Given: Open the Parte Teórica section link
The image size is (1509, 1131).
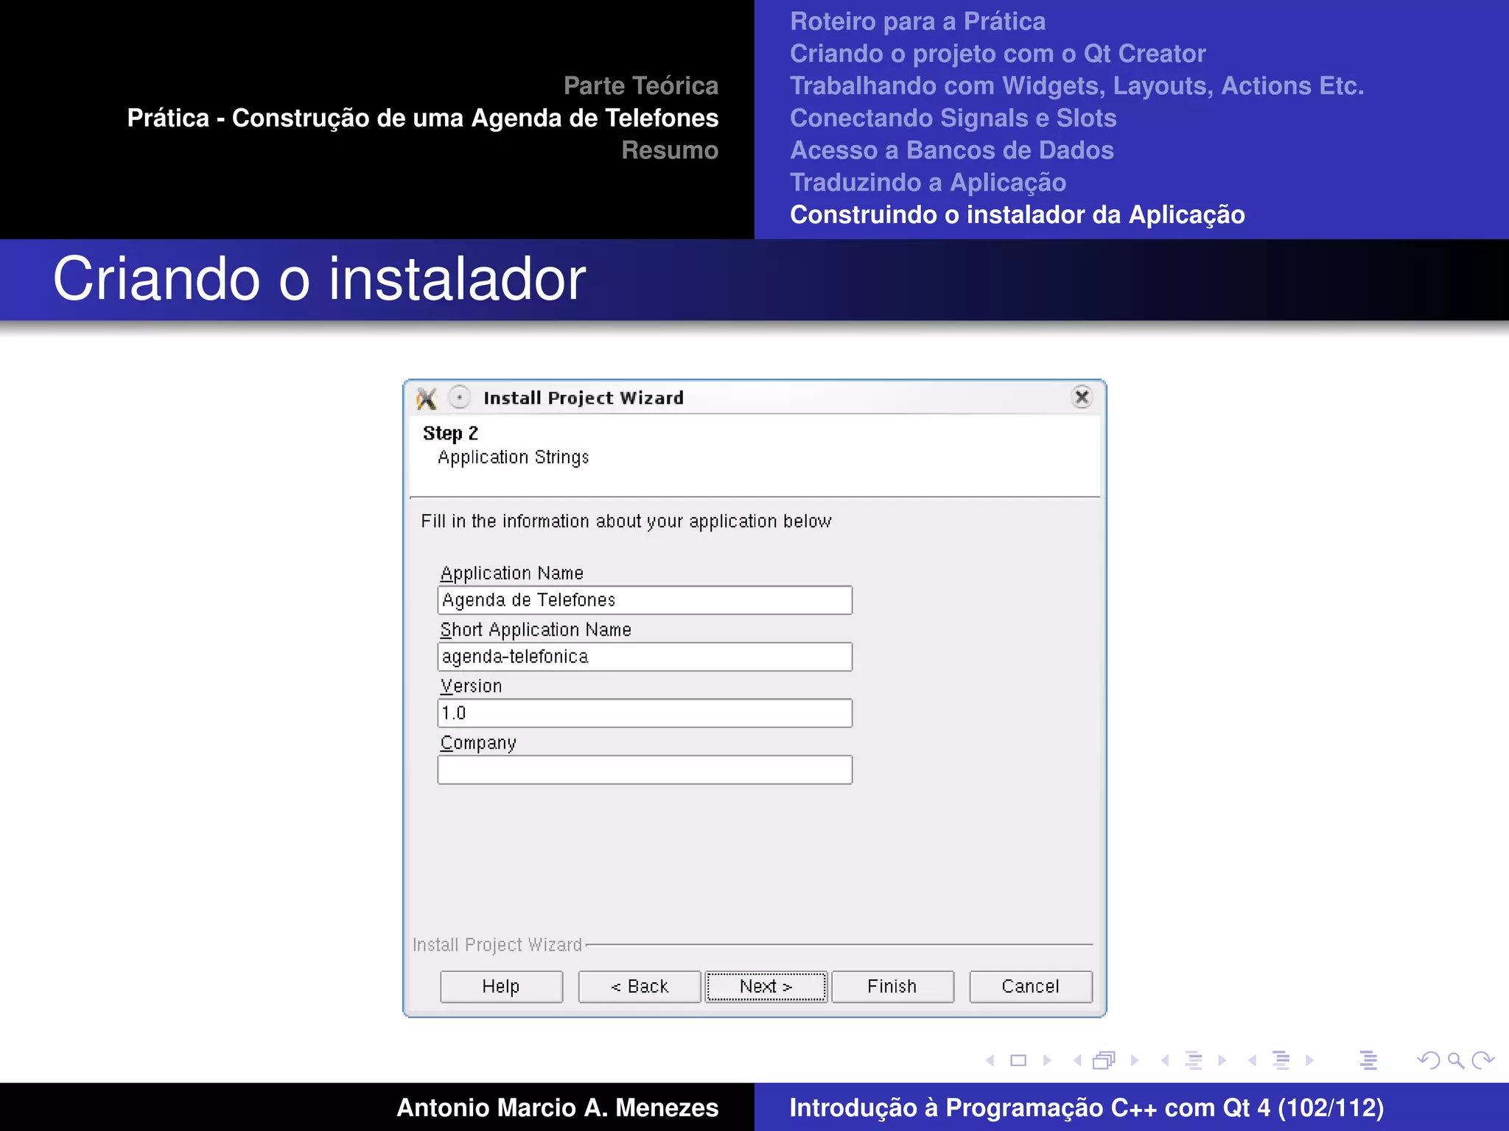Looking at the screenshot, I should coord(641,86).
